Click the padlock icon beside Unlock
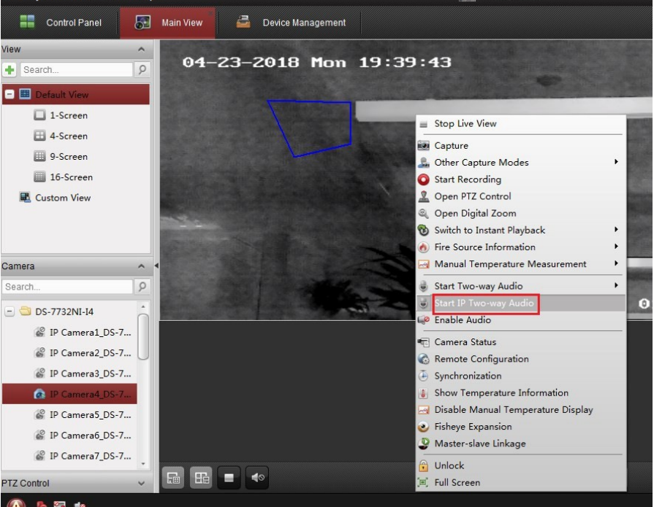This screenshot has width=654, height=507. click(x=423, y=465)
